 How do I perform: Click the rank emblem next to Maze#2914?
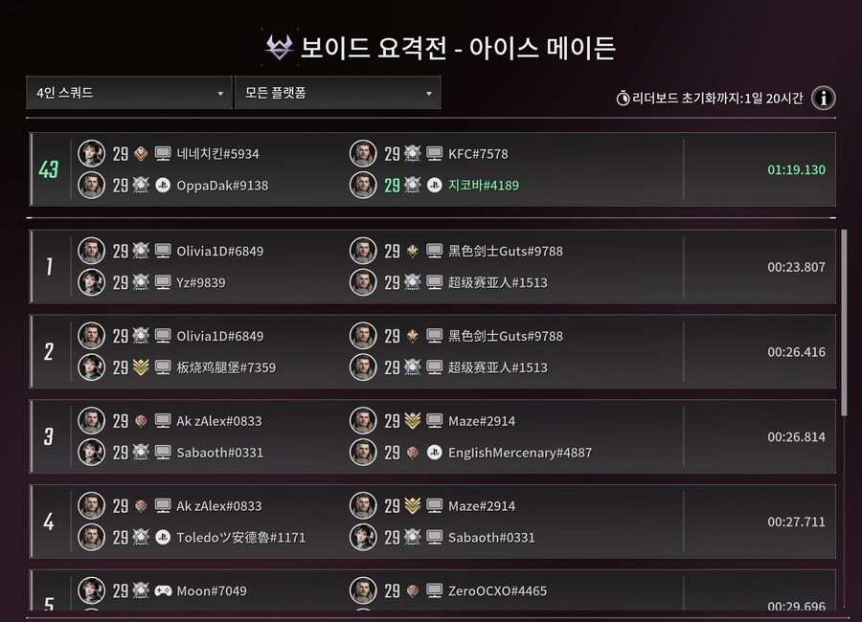(413, 420)
